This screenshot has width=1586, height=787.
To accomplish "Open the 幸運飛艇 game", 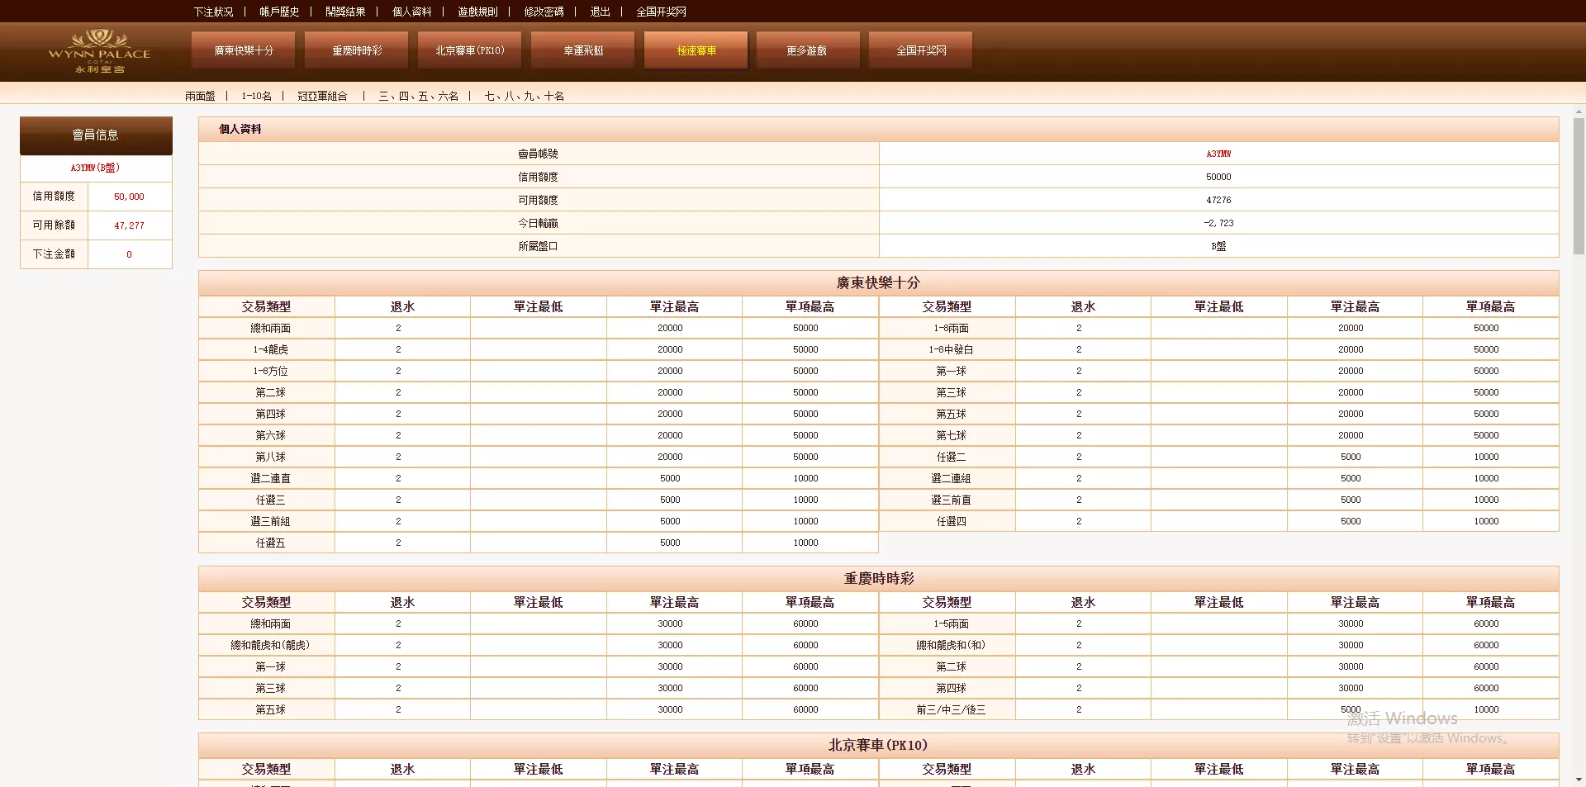I will pos(583,50).
